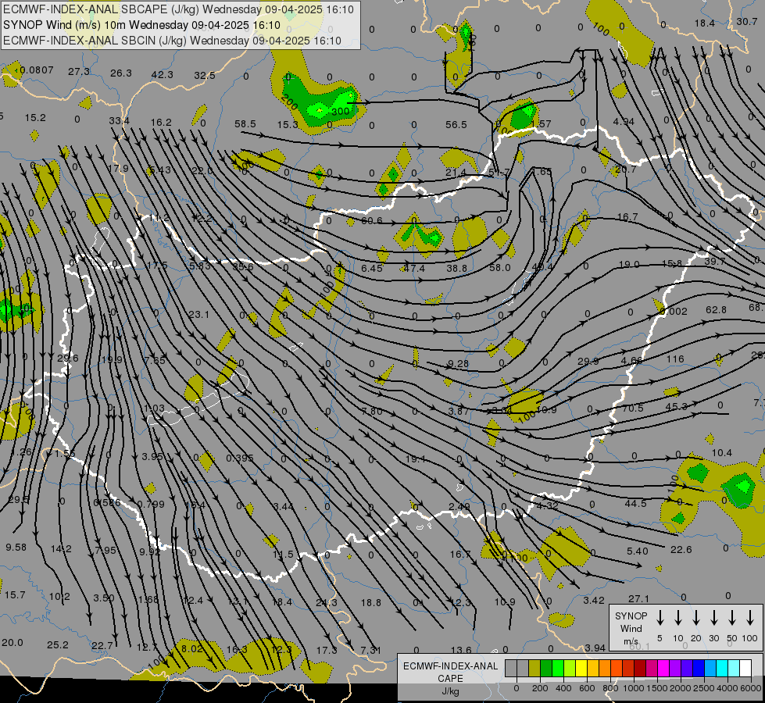The width and height of the screenshot is (765, 703).
Task: Click the 7.80 value on the map
Action: 372,412
